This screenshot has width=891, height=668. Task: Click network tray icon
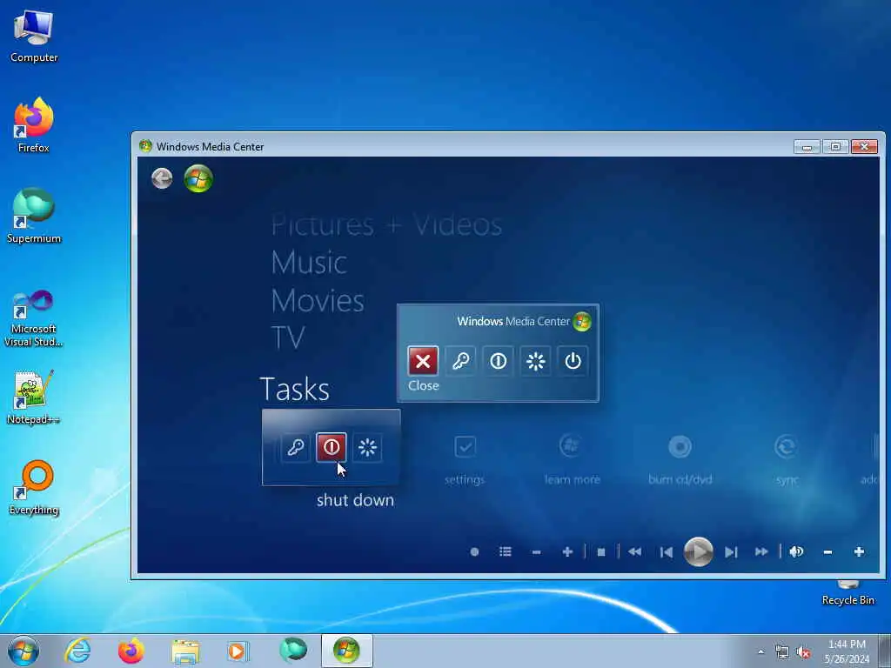click(782, 652)
